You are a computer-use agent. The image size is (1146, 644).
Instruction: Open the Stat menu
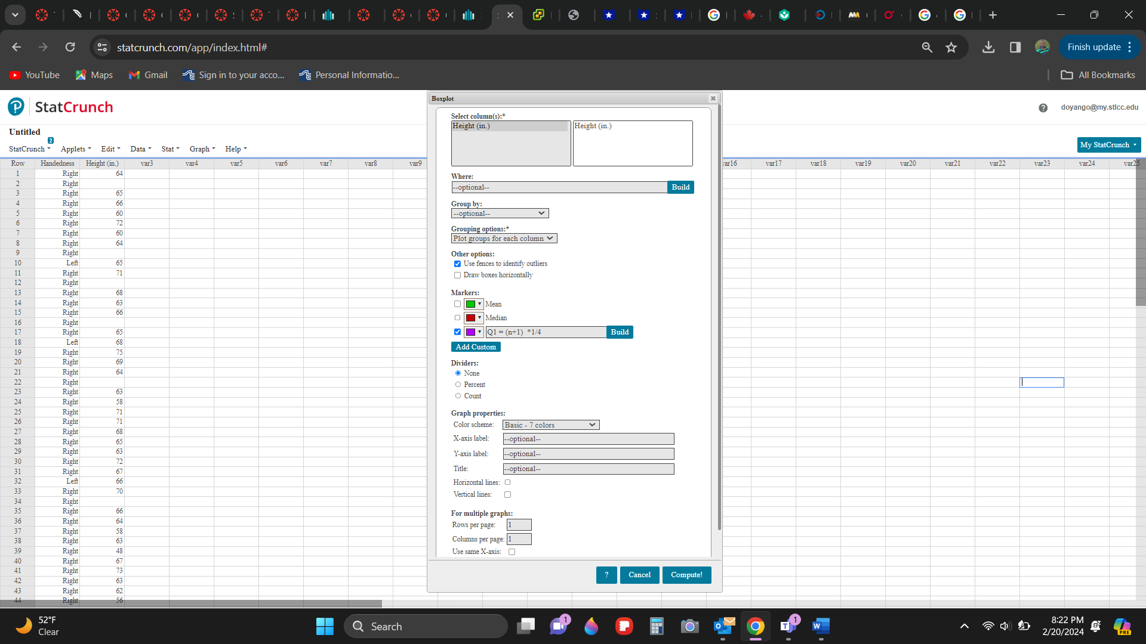(x=170, y=149)
